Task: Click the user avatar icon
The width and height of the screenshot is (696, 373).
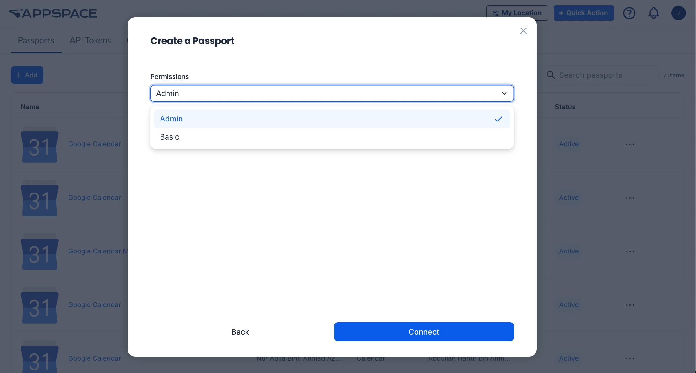Action: pyautogui.click(x=678, y=13)
